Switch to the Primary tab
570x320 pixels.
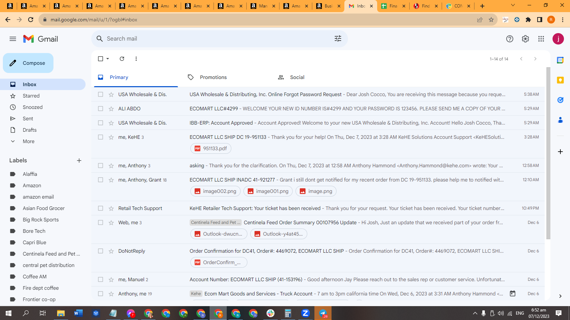tap(136, 77)
